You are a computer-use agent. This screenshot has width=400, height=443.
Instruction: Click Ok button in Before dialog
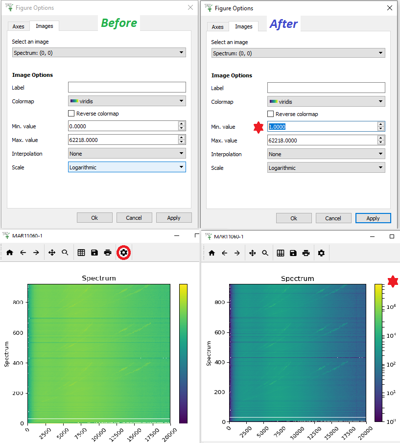94,218
